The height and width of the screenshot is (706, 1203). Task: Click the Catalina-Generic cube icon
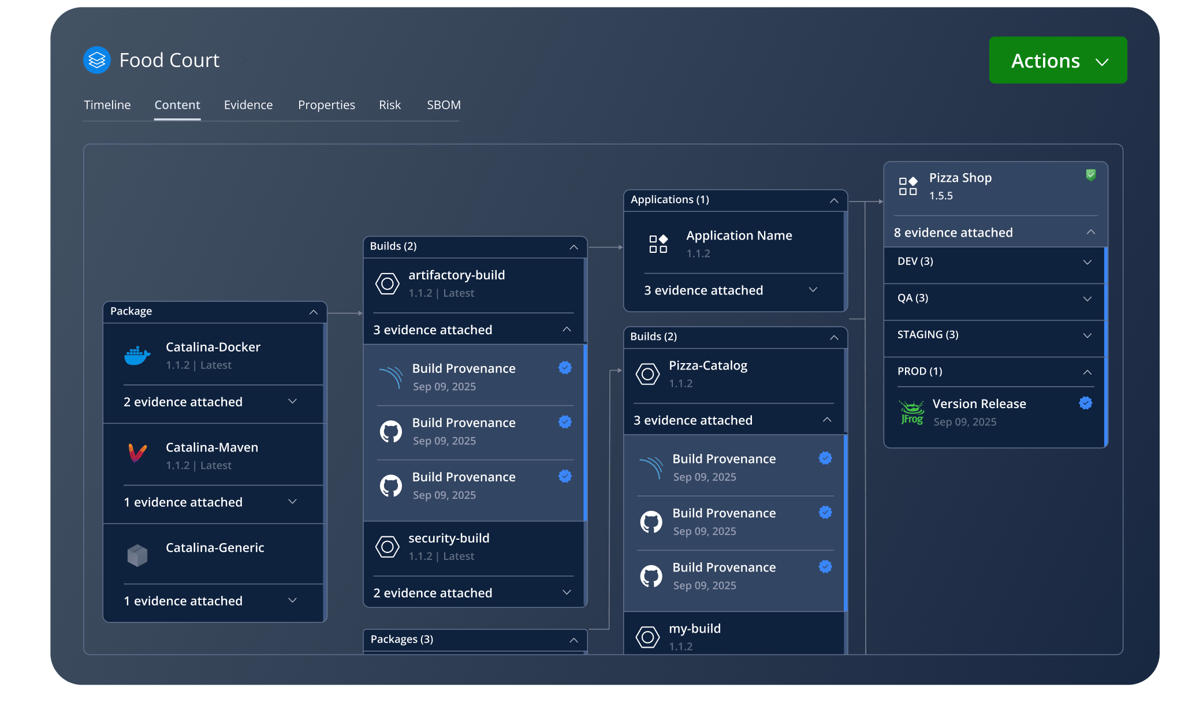(137, 555)
